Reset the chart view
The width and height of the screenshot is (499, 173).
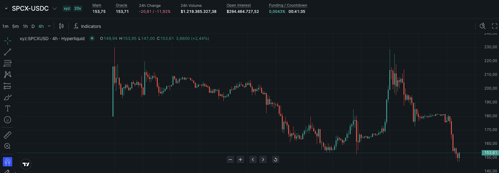275,160
